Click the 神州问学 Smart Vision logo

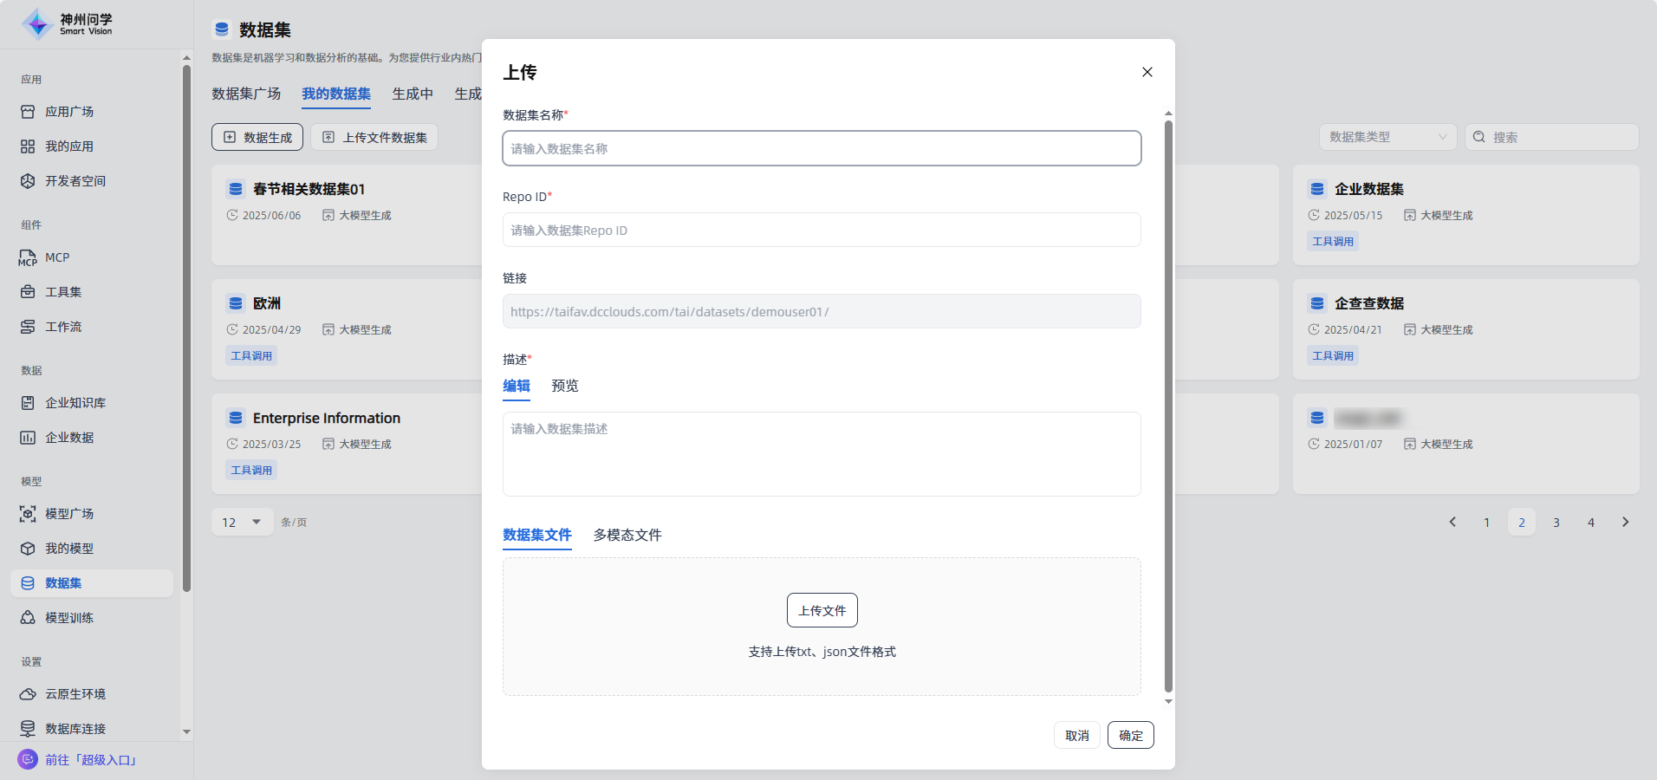pyautogui.click(x=68, y=24)
